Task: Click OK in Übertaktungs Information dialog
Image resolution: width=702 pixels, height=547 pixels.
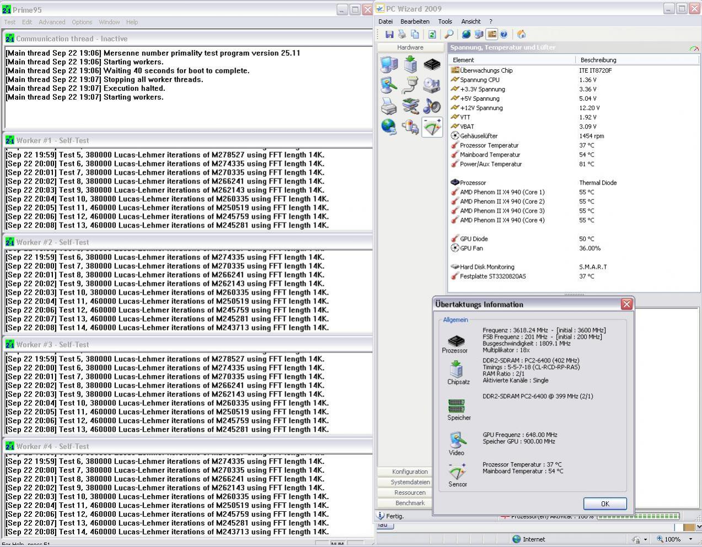Action: pos(605,503)
